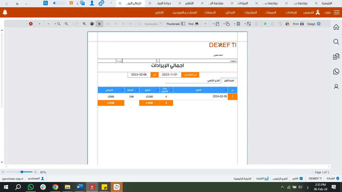The width and height of the screenshot is (342, 192).
Task: Open the المبيعات menu
Action: [x=271, y=12]
